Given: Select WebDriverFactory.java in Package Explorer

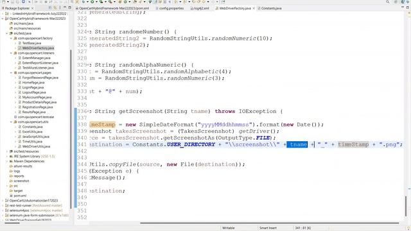Looking at the screenshot, I should 36,48.
